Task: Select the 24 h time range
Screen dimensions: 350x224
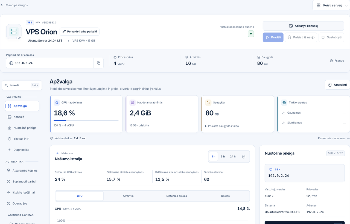Action: 233,157
